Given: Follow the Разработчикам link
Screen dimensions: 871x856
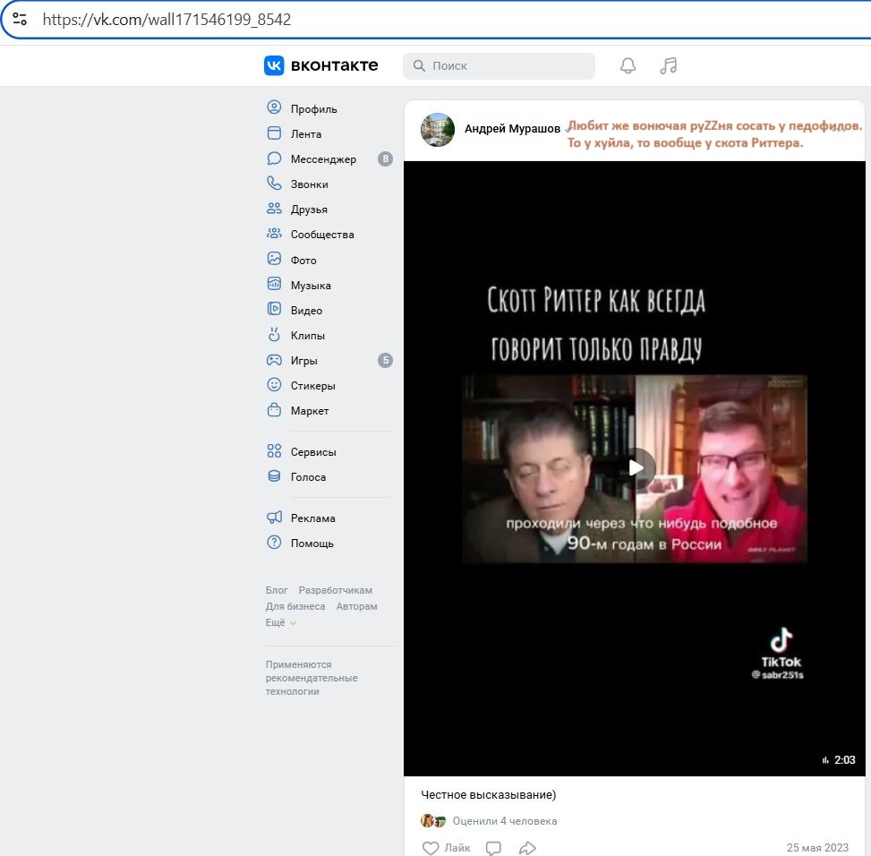Looking at the screenshot, I should (x=336, y=590).
